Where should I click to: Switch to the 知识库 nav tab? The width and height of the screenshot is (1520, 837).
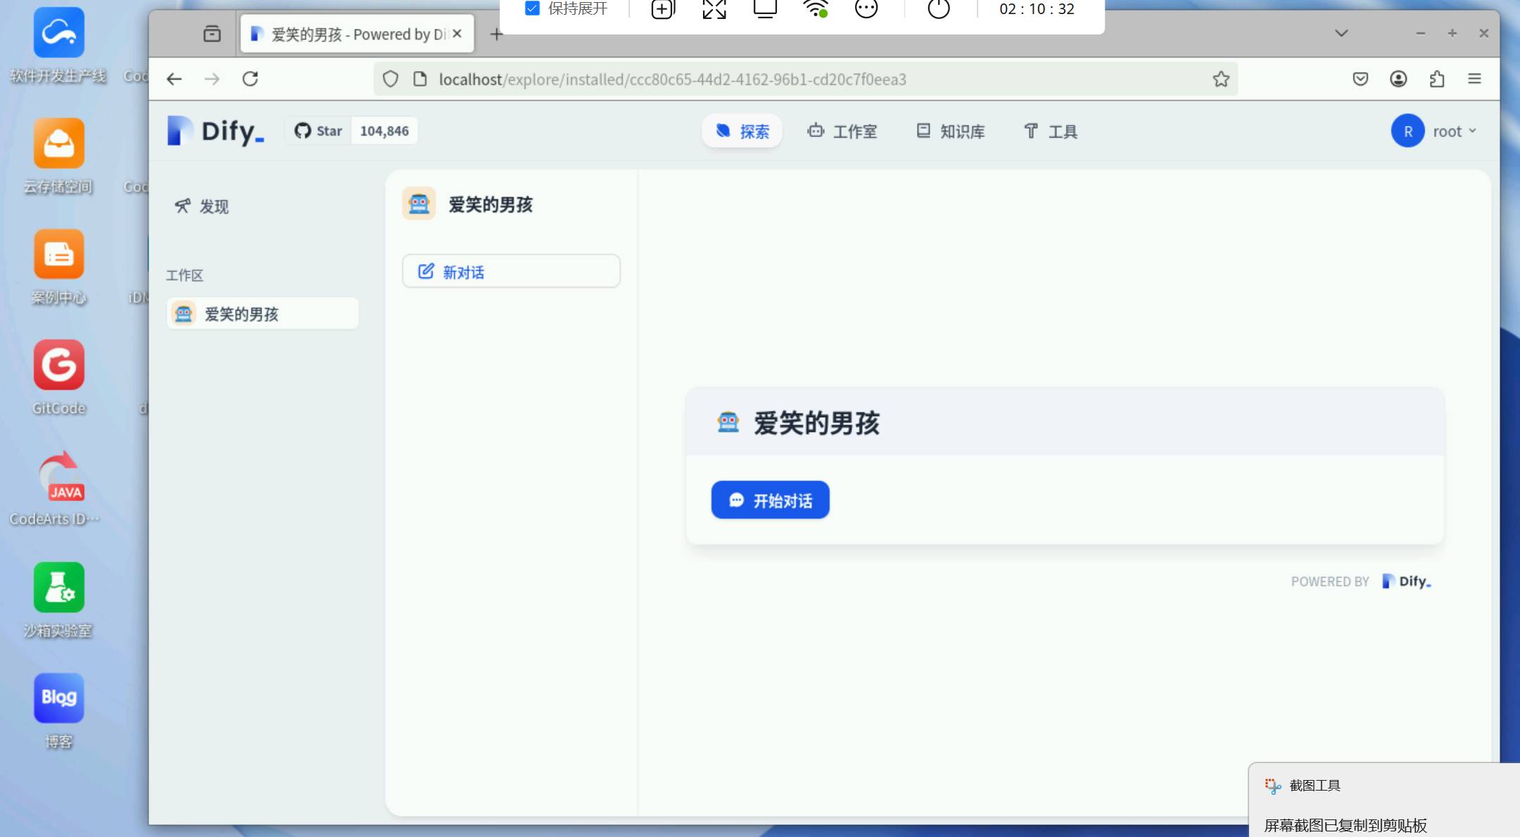click(x=950, y=131)
